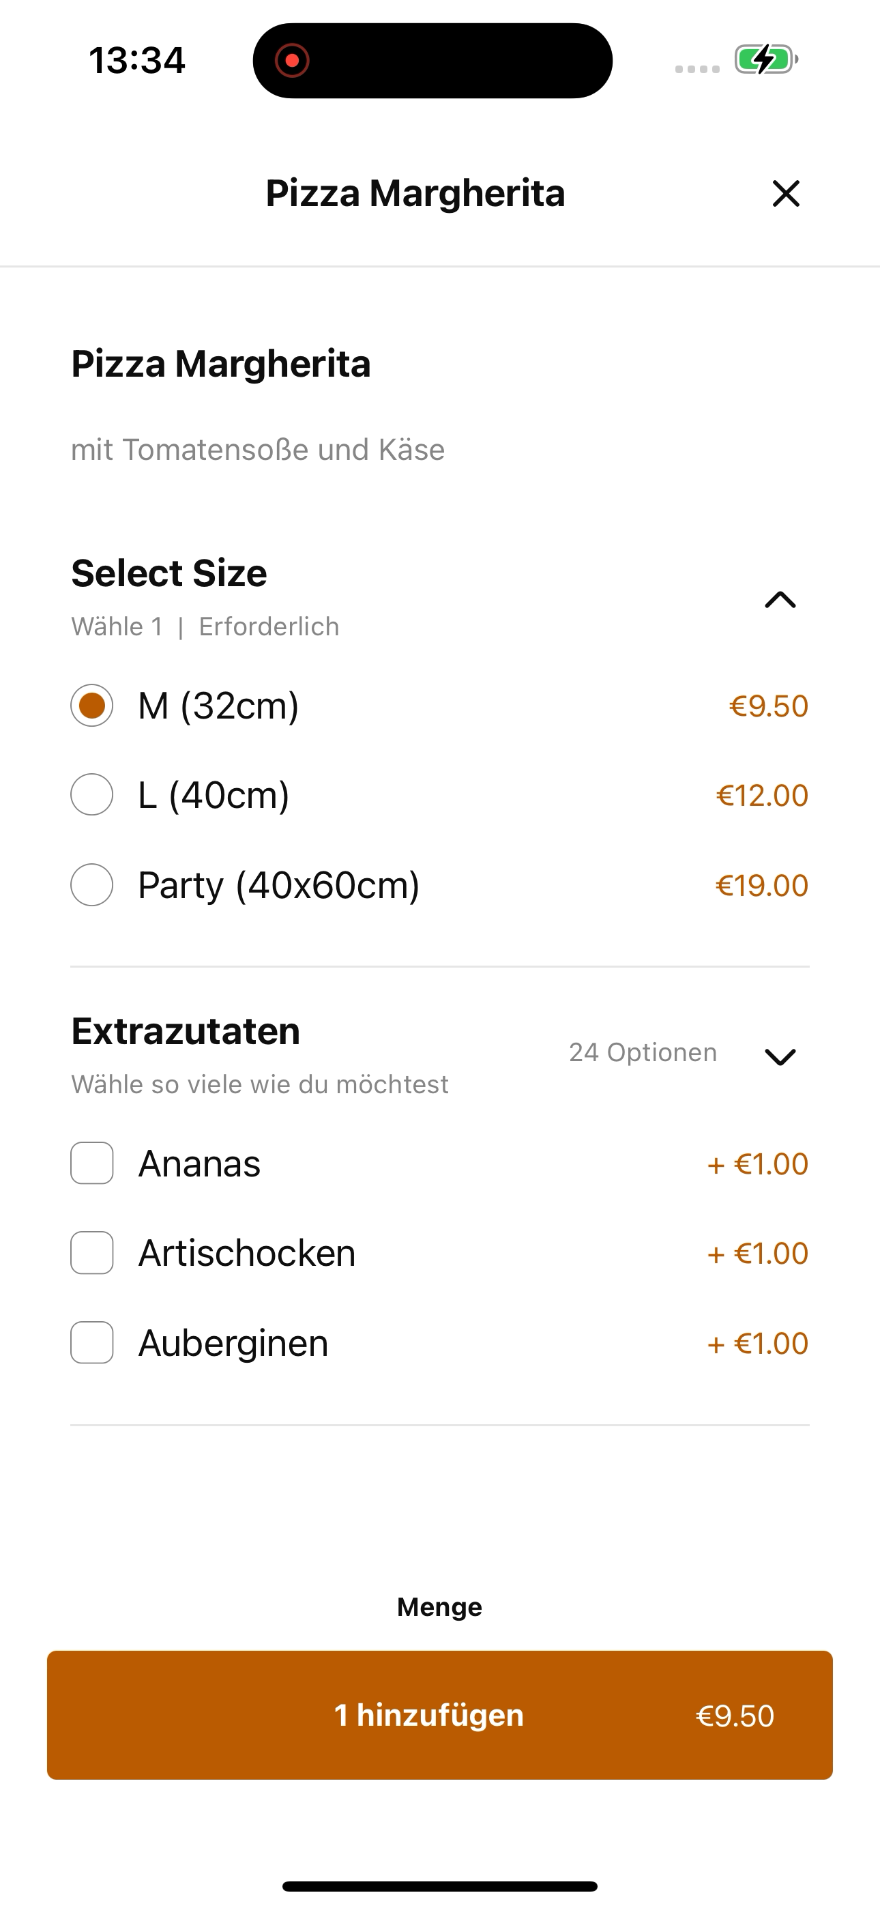Tap the 24 Optionen label

pos(643,1052)
